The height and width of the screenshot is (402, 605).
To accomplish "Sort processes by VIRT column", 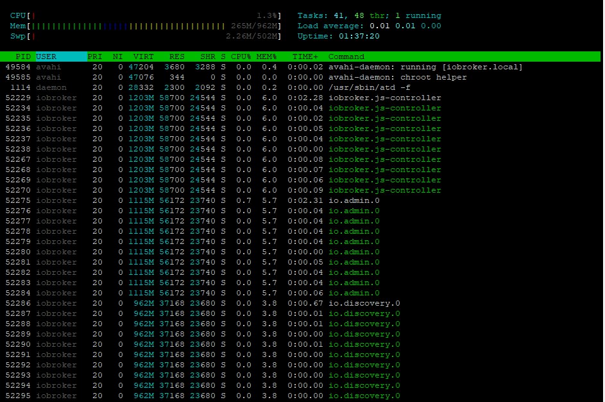I will 143,57.
